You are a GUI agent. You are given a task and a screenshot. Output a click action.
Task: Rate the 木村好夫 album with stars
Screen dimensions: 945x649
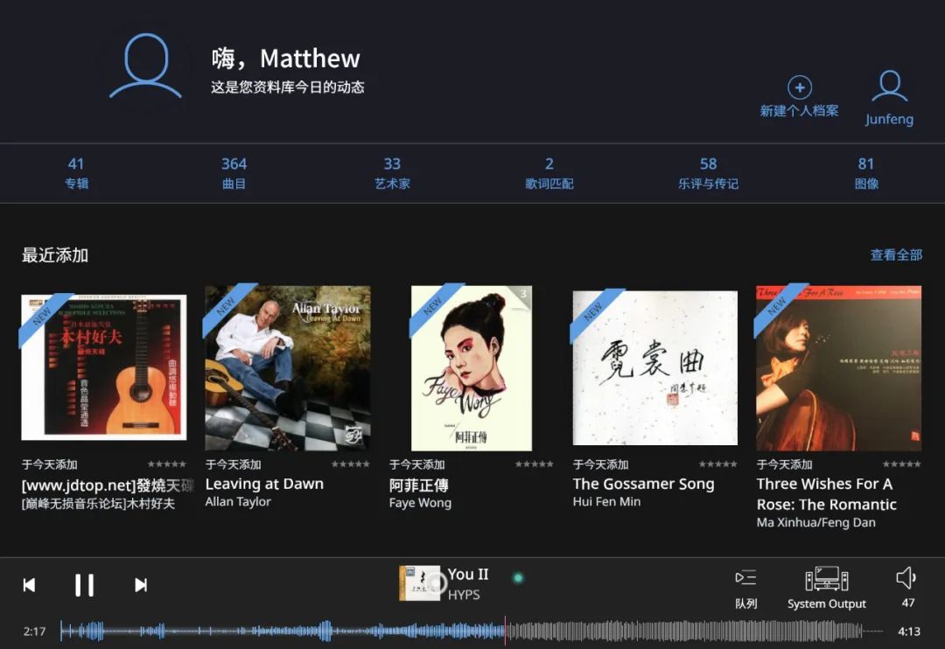click(167, 464)
